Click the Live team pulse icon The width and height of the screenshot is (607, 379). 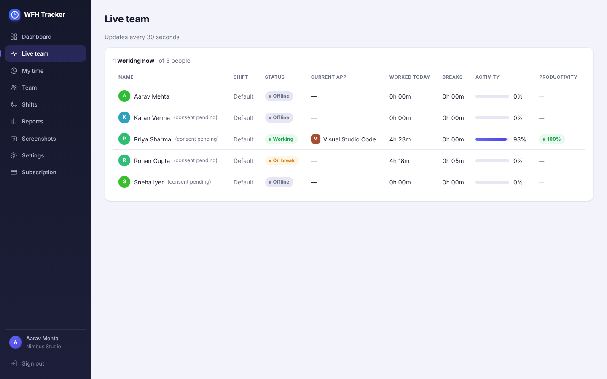point(14,53)
